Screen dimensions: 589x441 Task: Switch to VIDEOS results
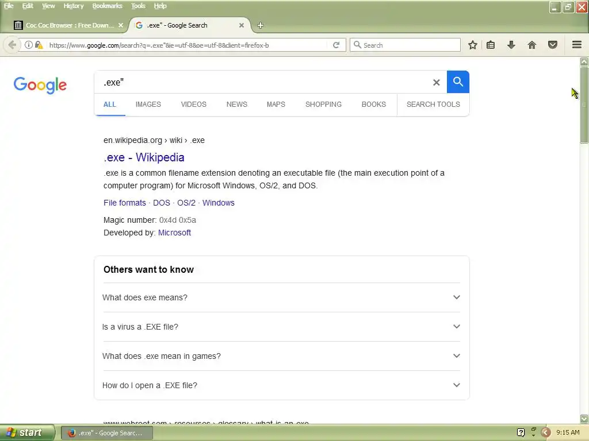pyautogui.click(x=193, y=105)
